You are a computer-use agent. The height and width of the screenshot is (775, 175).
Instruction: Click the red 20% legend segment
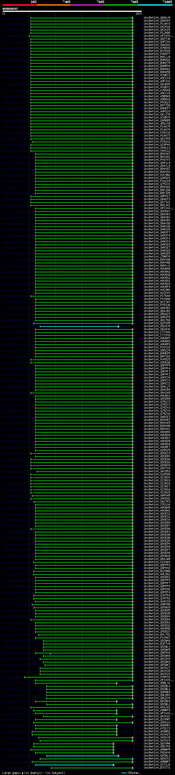click(19, 5)
